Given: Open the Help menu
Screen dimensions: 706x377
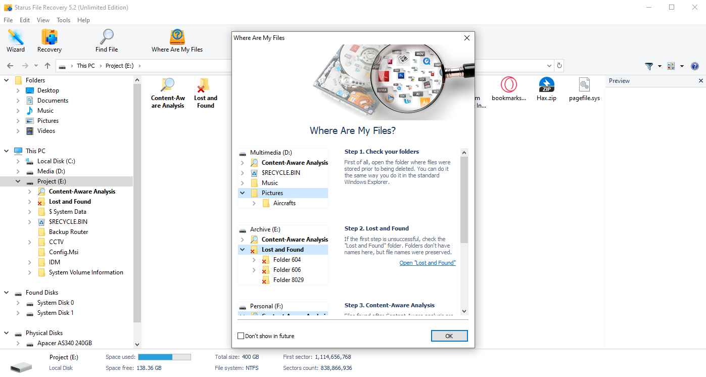Looking at the screenshot, I should click(84, 20).
